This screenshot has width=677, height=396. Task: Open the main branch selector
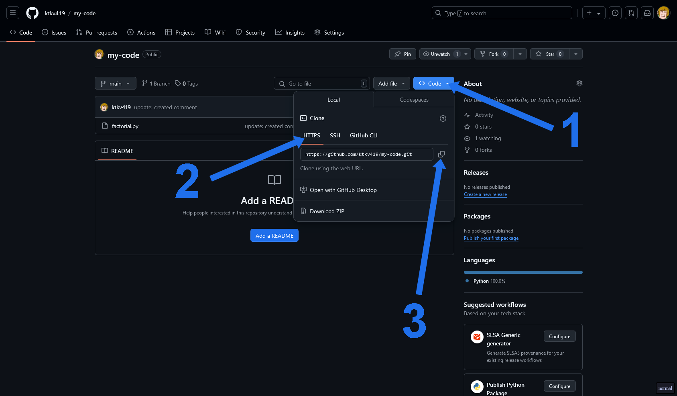(116, 84)
